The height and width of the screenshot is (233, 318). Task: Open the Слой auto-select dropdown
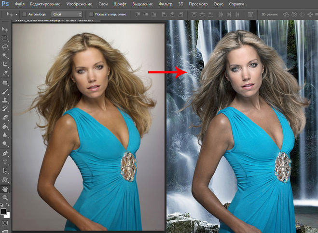point(67,14)
